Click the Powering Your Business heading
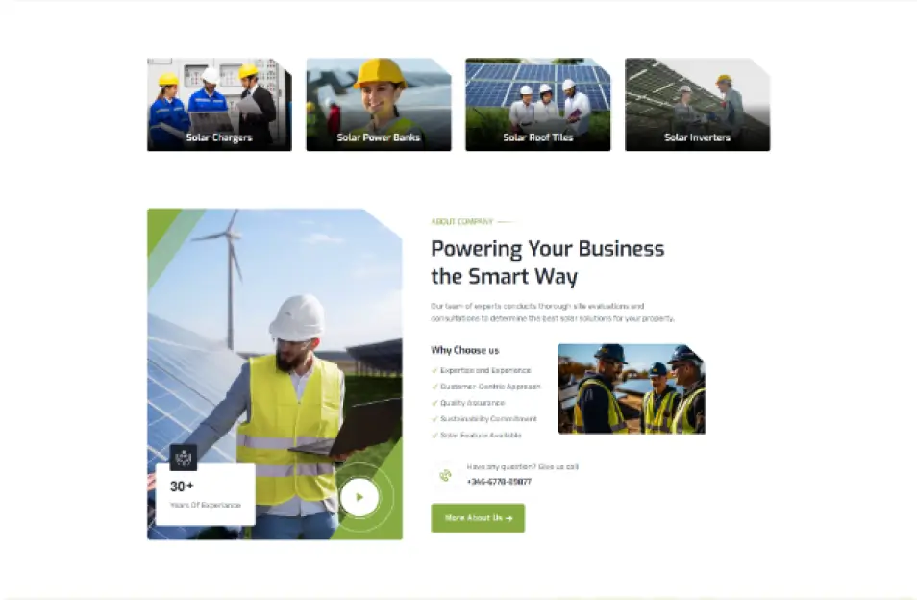 tap(547, 262)
